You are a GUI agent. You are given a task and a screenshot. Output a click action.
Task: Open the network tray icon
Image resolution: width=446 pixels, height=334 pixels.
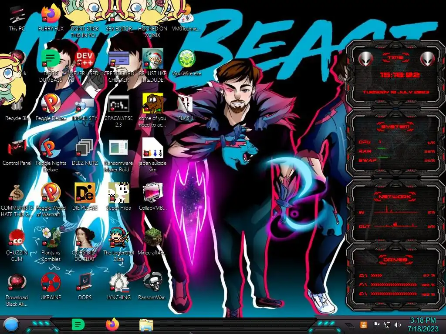pos(387,324)
